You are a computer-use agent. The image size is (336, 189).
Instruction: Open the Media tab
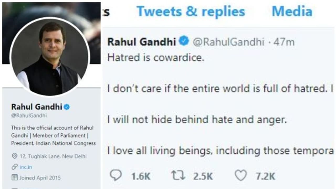pos(292,12)
